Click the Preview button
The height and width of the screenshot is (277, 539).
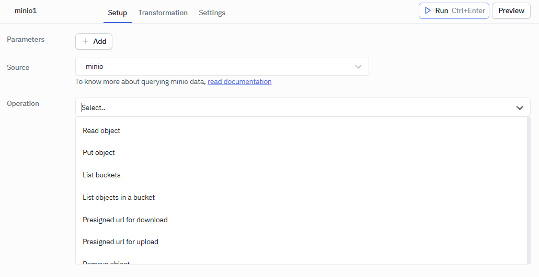[x=511, y=10]
